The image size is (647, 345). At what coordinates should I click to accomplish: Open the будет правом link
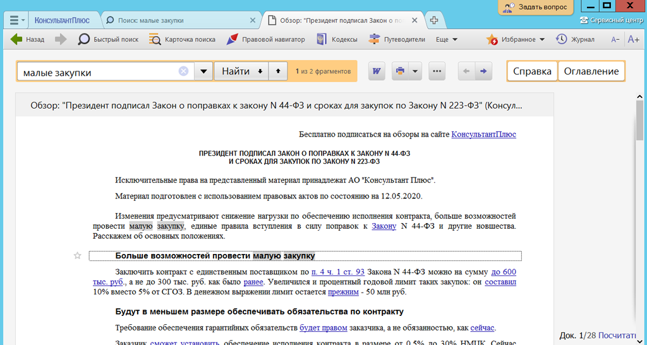(323, 328)
